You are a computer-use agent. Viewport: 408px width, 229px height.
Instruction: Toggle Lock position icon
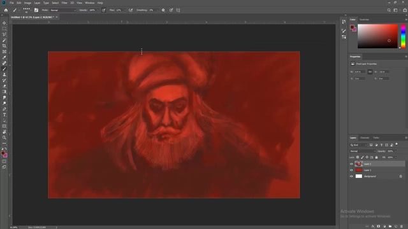click(367, 157)
